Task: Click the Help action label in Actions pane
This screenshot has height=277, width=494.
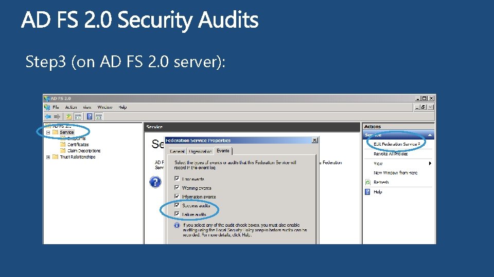Action: click(x=378, y=192)
